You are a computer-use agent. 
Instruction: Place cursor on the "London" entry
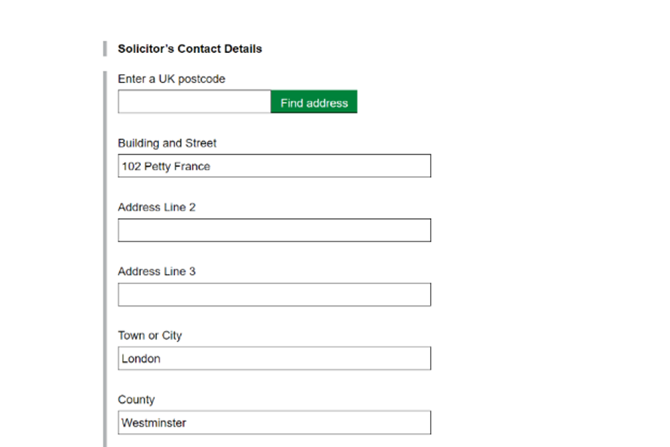point(141,359)
